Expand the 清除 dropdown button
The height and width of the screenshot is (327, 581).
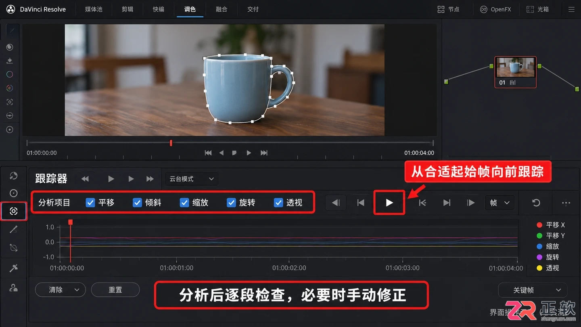[61, 290]
